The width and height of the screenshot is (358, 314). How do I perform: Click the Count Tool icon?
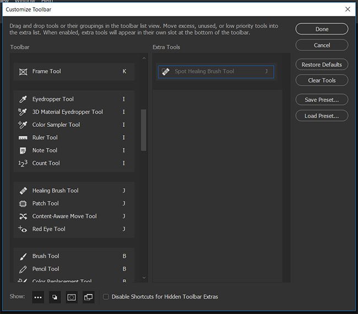[23, 163]
